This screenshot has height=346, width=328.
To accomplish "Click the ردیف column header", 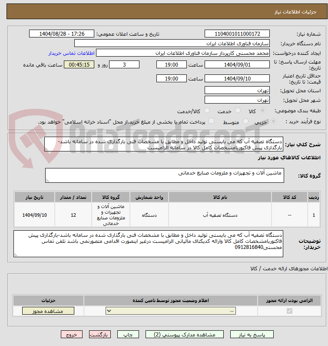I will pos(314,197).
